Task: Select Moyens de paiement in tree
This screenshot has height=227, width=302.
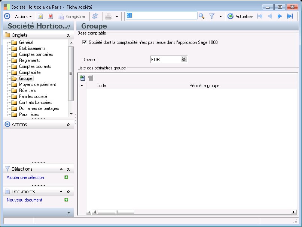Action: click(x=37, y=84)
